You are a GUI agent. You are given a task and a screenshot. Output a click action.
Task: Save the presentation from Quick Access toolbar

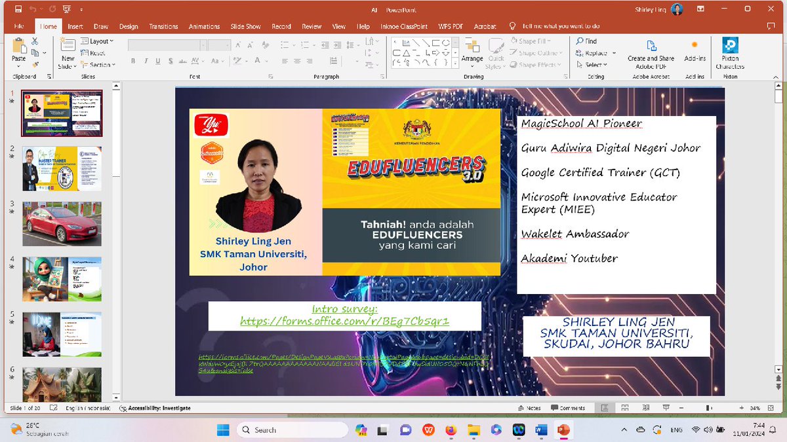[x=18, y=9]
